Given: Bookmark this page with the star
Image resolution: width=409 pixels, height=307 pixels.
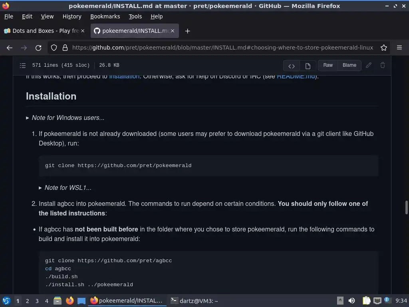Looking at the screenshot, I should 383,48.
